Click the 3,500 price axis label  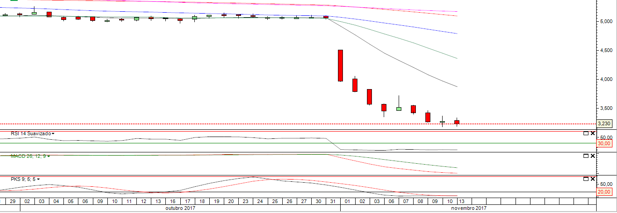pos(606,108)
